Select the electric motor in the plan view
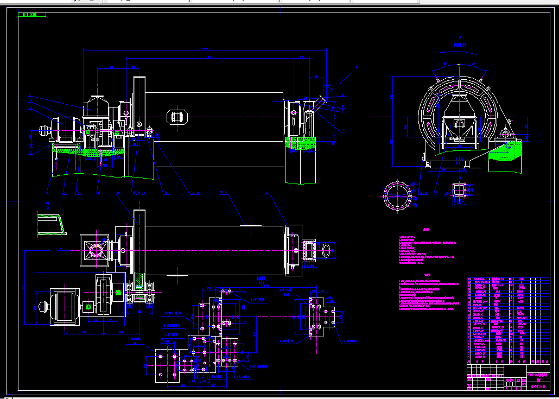559x399 pixels. 64,307
